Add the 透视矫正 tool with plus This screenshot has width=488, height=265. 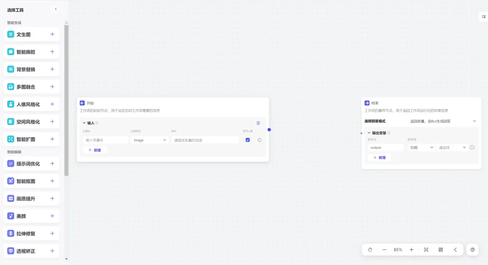pos(52,251)
